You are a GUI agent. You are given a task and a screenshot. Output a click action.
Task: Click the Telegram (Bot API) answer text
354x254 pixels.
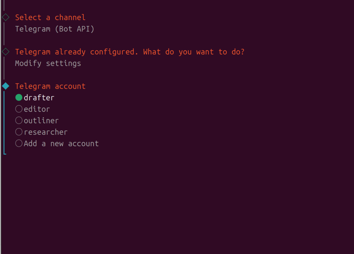pos(55,29)
